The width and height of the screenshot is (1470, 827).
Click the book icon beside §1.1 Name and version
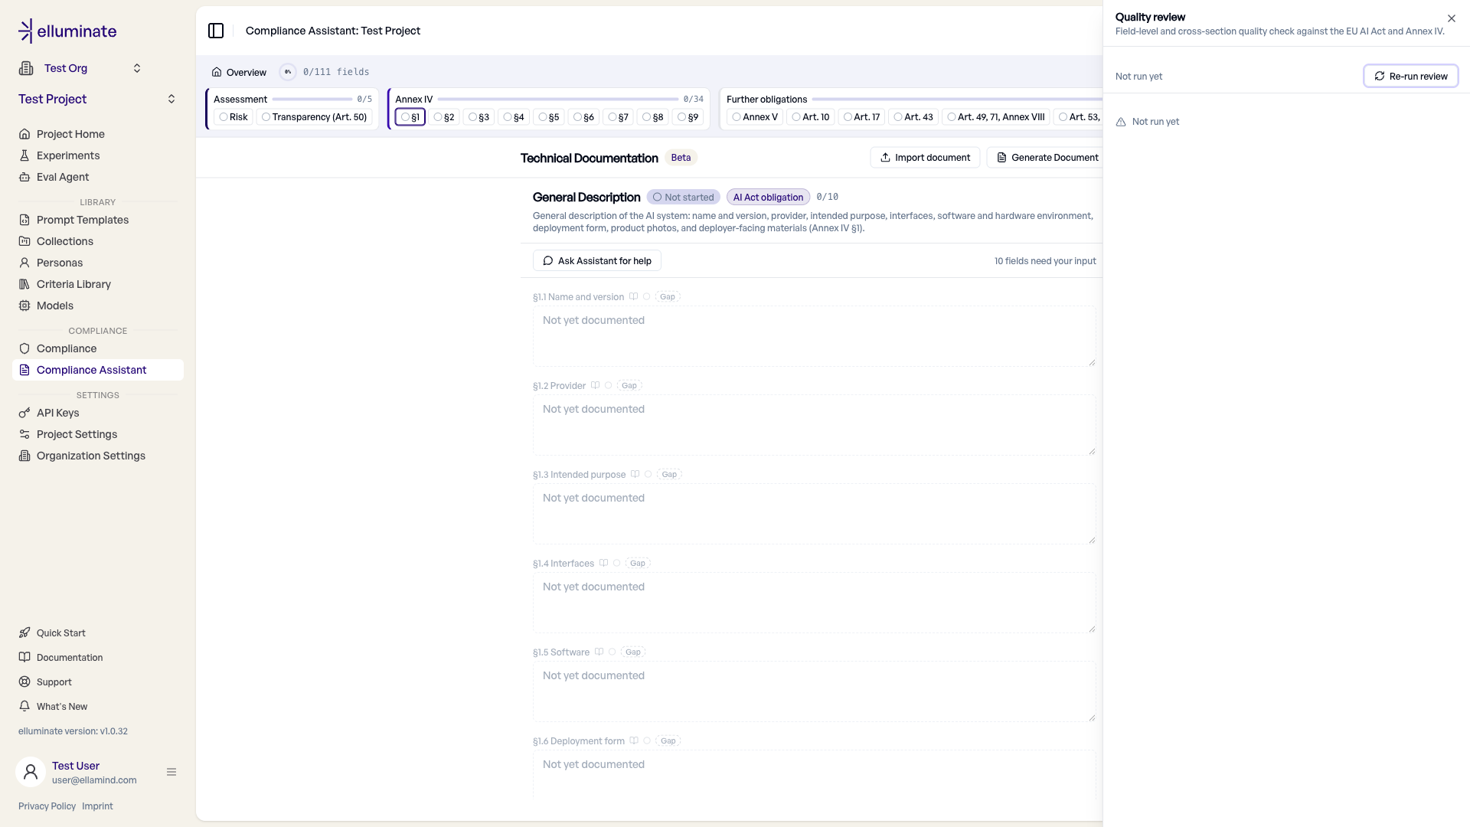[633, 296]
